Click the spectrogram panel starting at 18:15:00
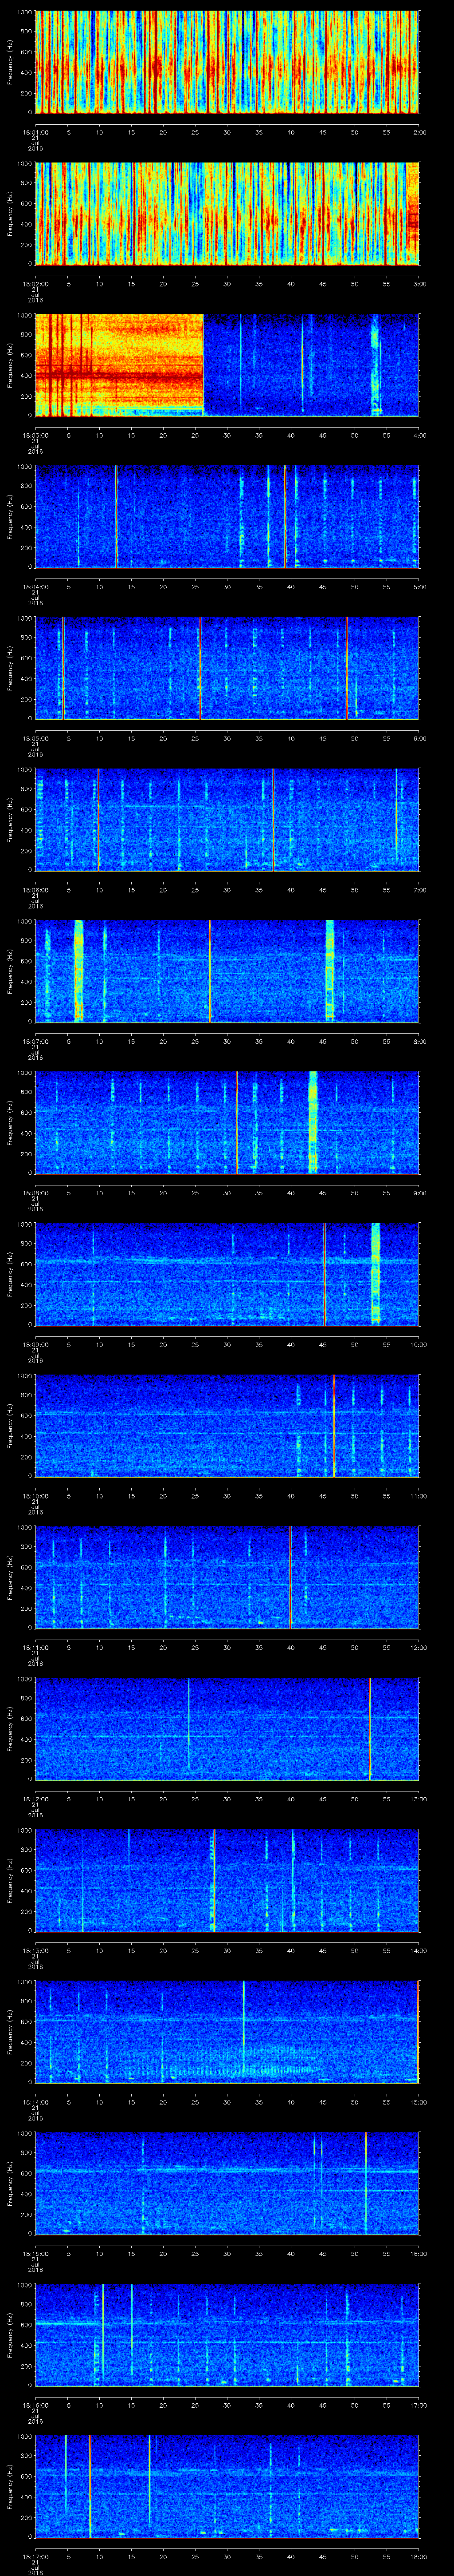The width and height of the screenshot is (454, 2576). 227,2183
